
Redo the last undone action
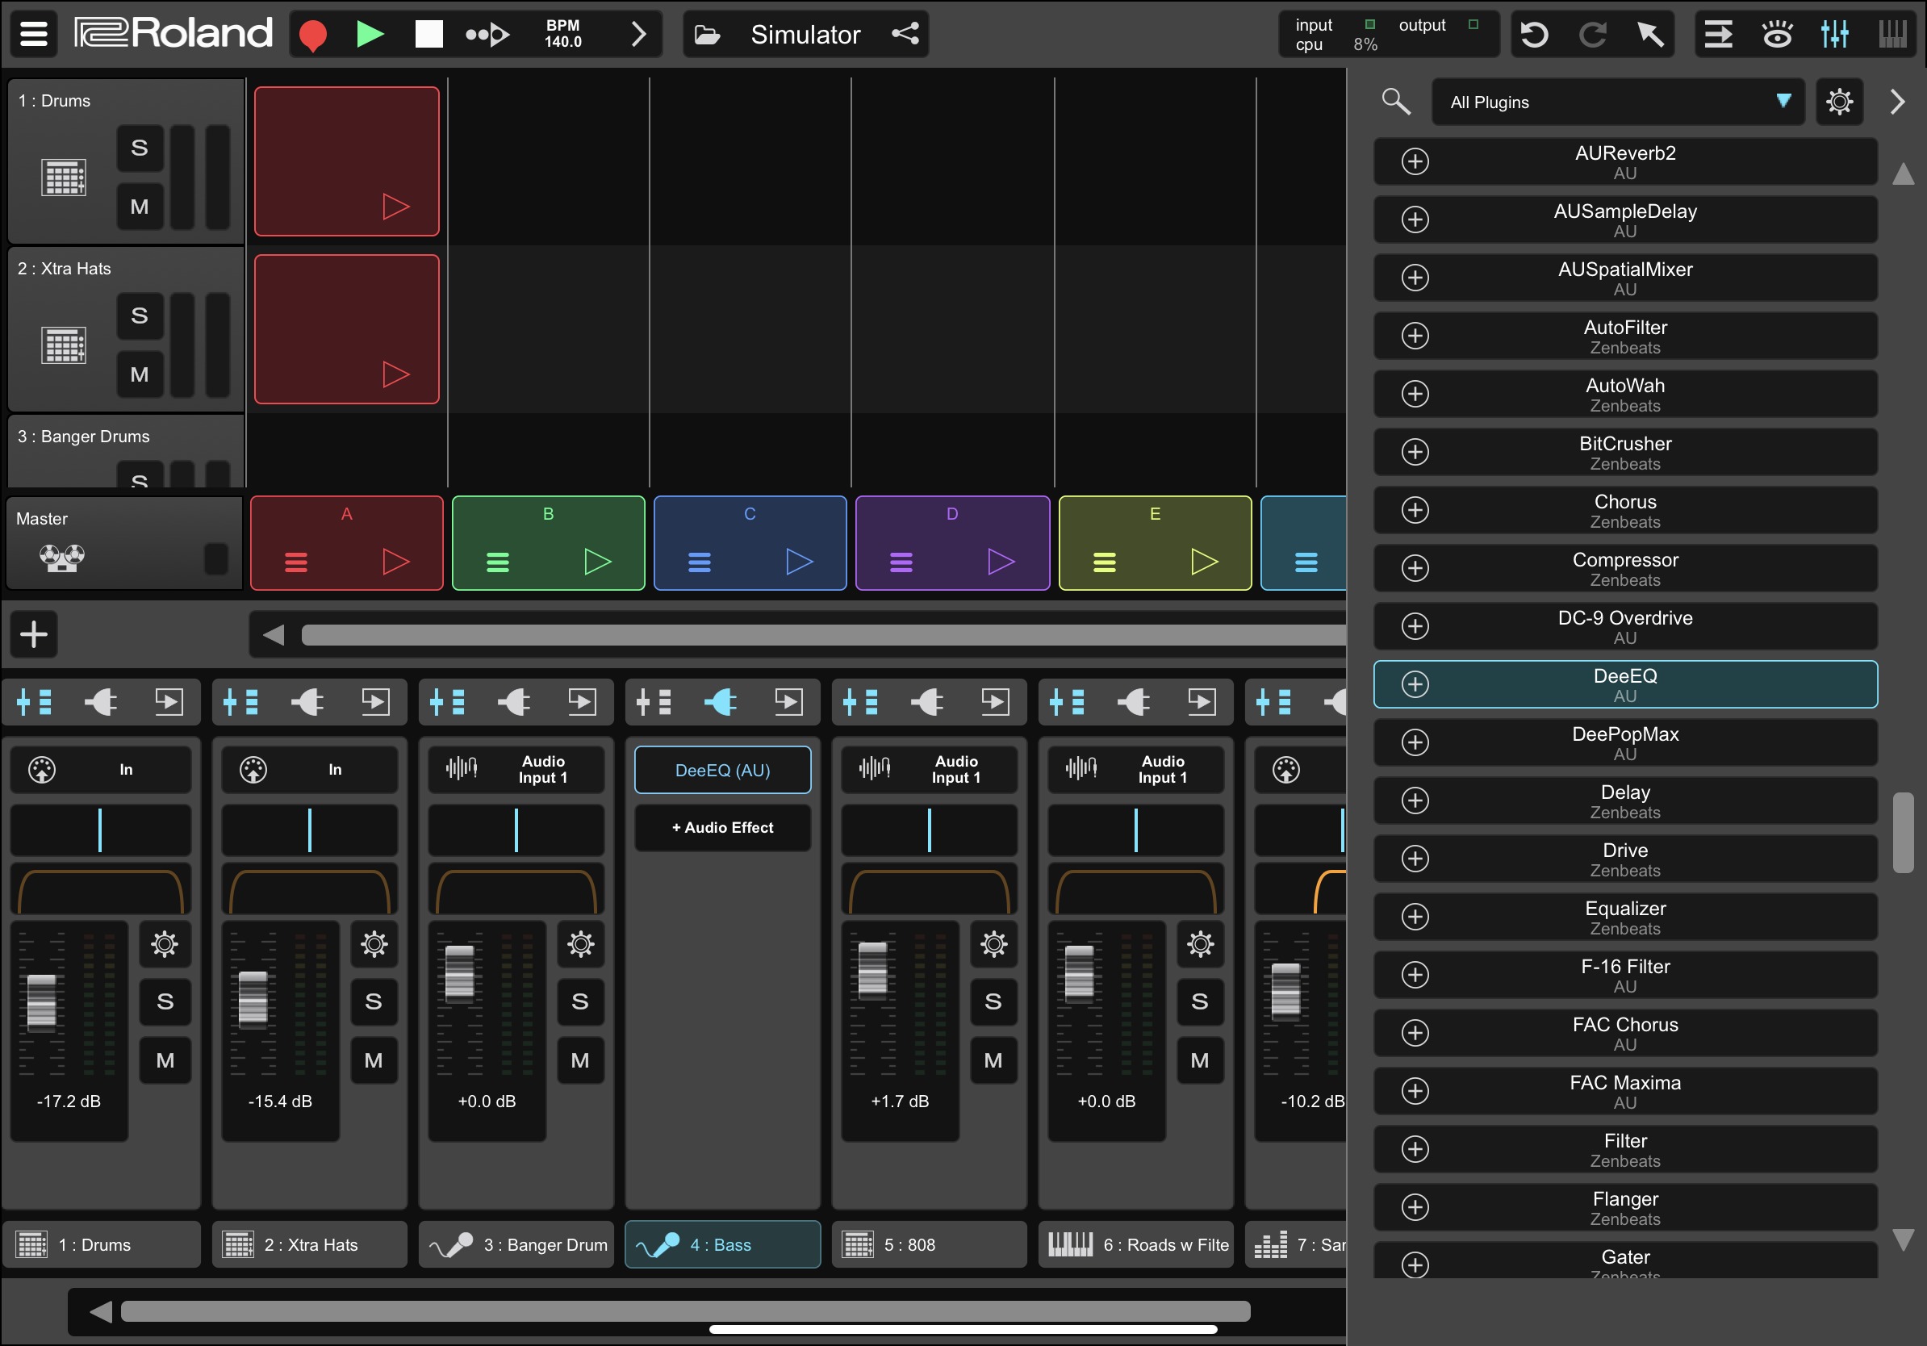pyautogui.click(x=1592, y=35)
